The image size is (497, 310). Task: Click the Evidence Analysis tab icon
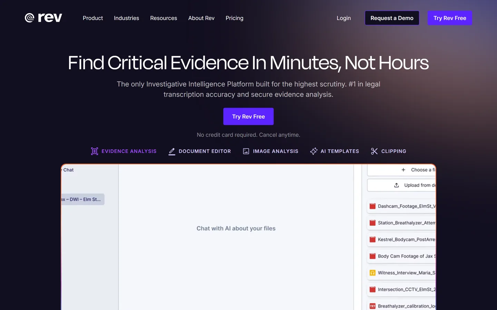95,151
